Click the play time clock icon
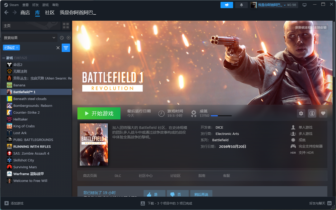The image size is (336, 210). [161, 114]
